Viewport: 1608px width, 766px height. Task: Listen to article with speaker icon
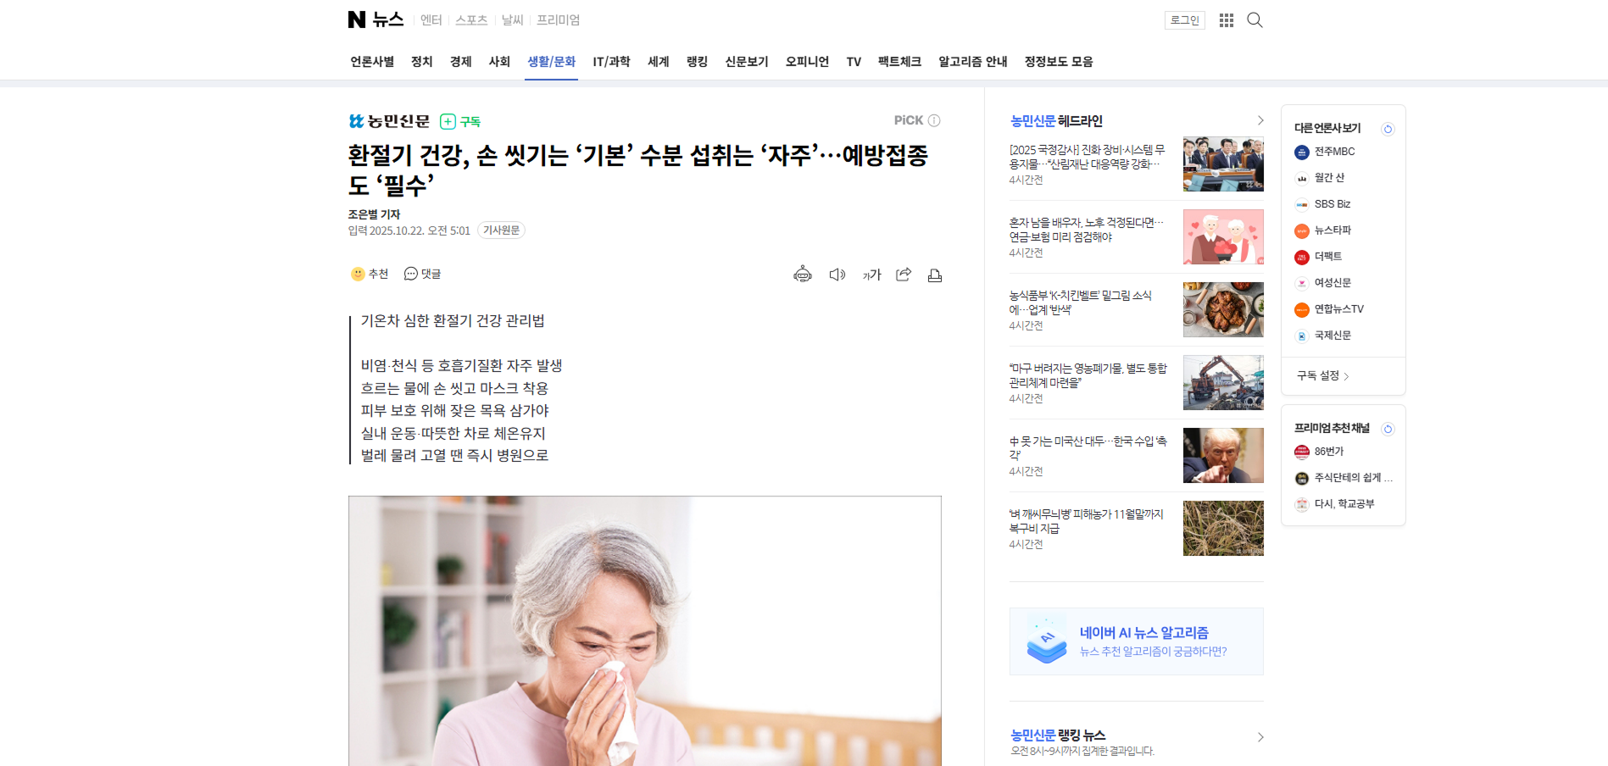837,275
